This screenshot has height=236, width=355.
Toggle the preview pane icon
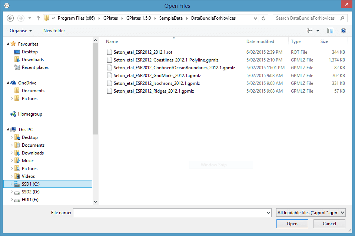[330, 31]
